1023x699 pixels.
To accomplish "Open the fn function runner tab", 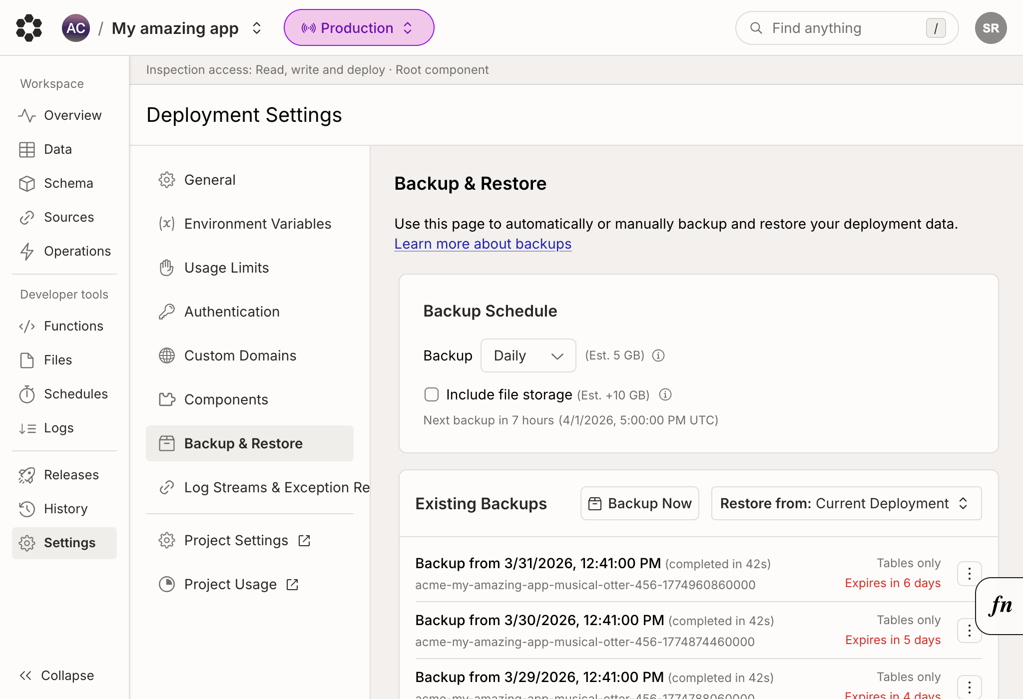I will pyautogui.click(x=1000, y=606).
